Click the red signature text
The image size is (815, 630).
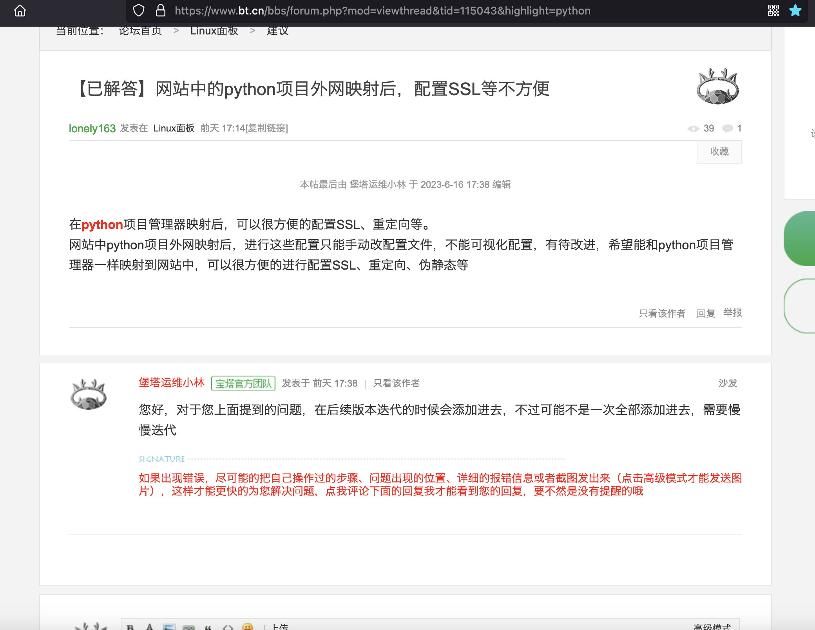440,484
